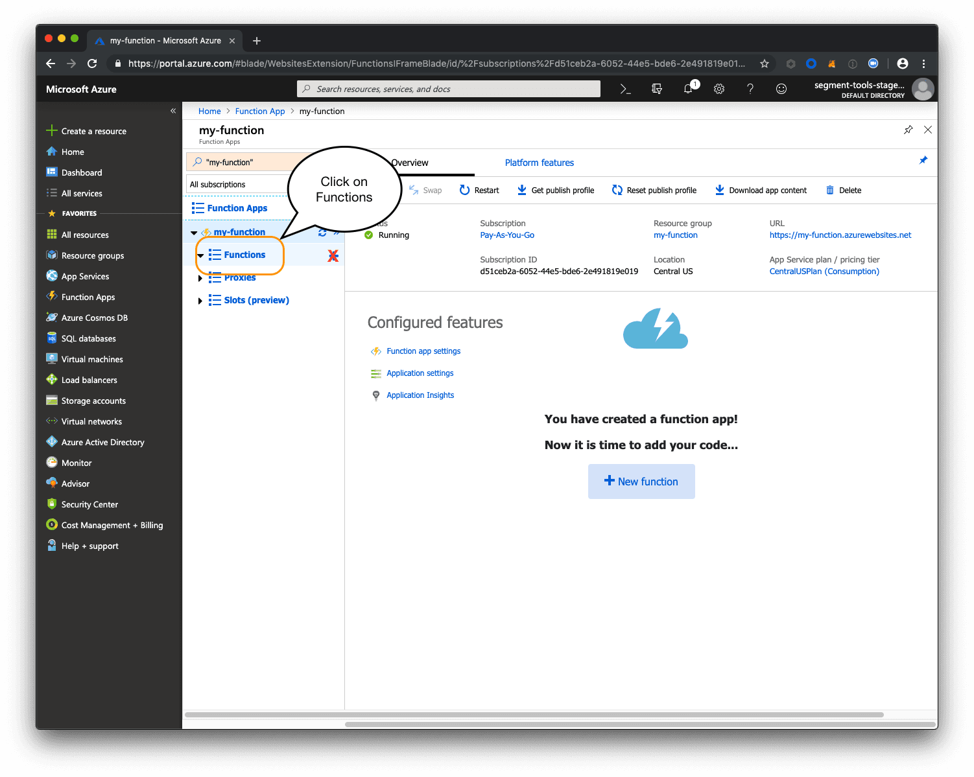Restart the function app
The image size is (974, 777).
click(x=479, y=190)
